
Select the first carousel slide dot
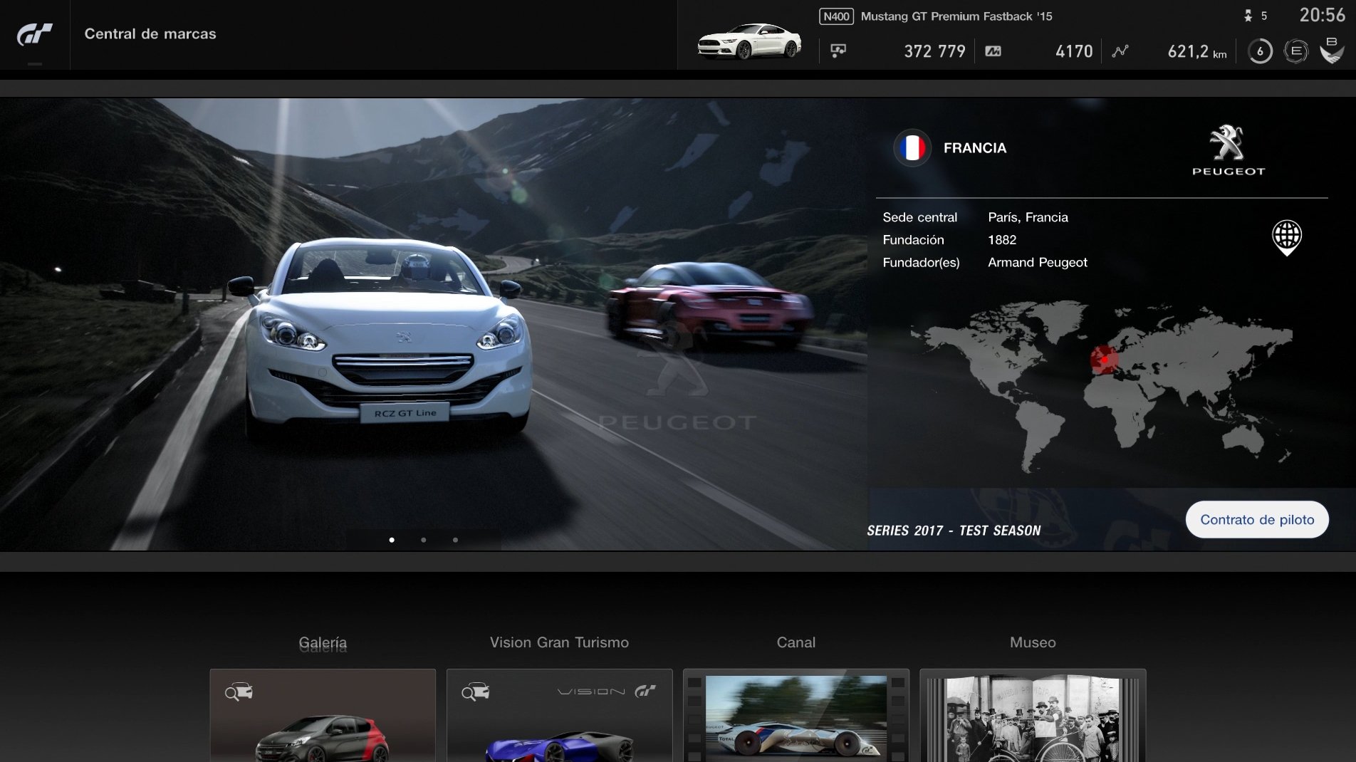click(392, 539)
